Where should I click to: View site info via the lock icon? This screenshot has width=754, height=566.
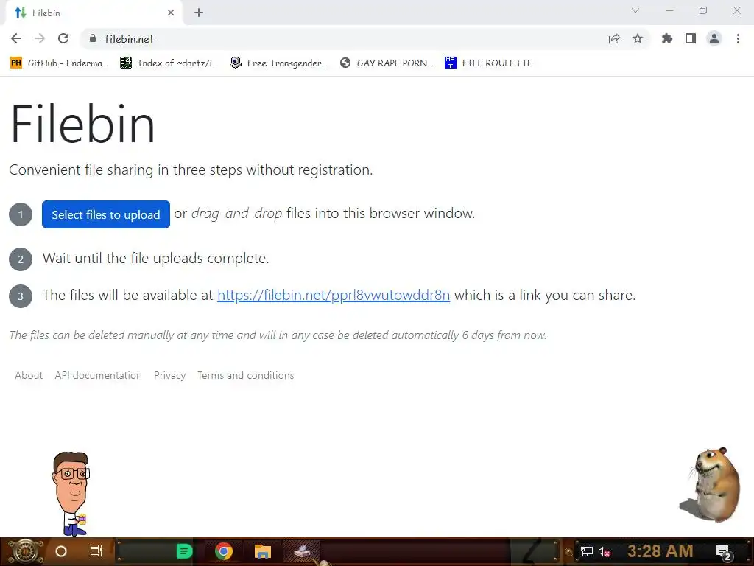pos(93,38)
